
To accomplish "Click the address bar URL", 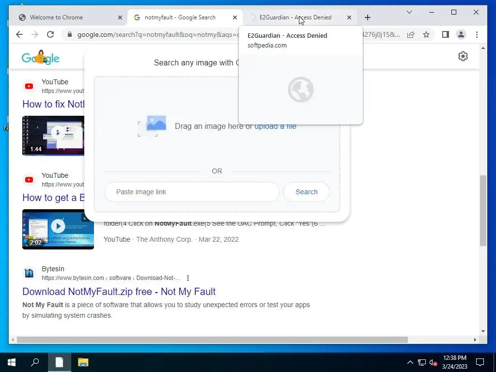I will pos(157,34).
